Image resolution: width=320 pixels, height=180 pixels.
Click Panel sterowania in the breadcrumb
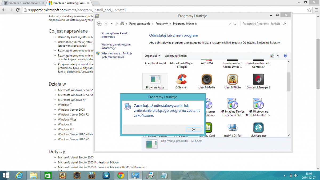point(139,24)
